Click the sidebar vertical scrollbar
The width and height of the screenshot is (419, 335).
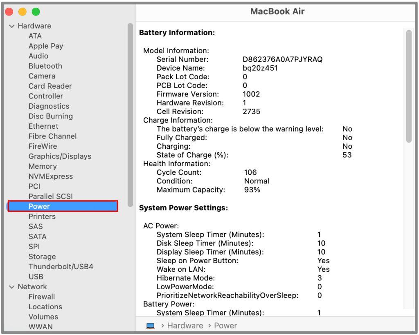point(130,115)
